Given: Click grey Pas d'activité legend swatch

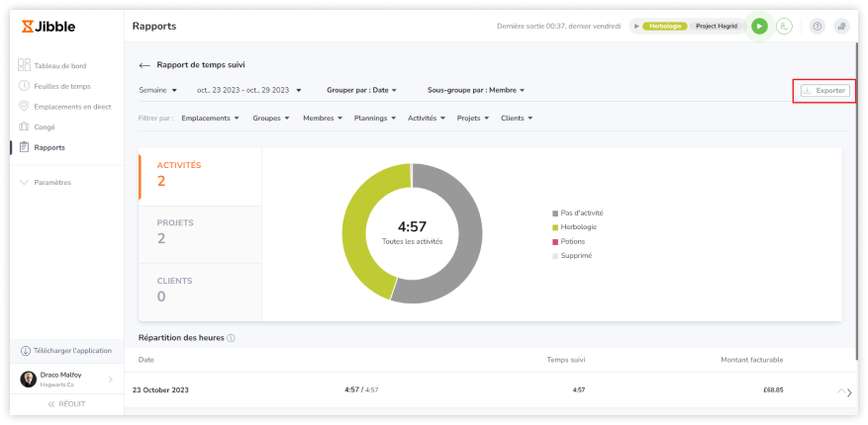Looking at the screenshot, I should tap(555, 213).
